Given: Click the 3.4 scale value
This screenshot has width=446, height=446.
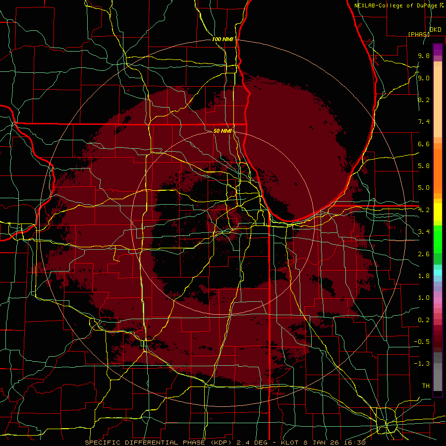Looking at the screenshot, I should [424, 232].
